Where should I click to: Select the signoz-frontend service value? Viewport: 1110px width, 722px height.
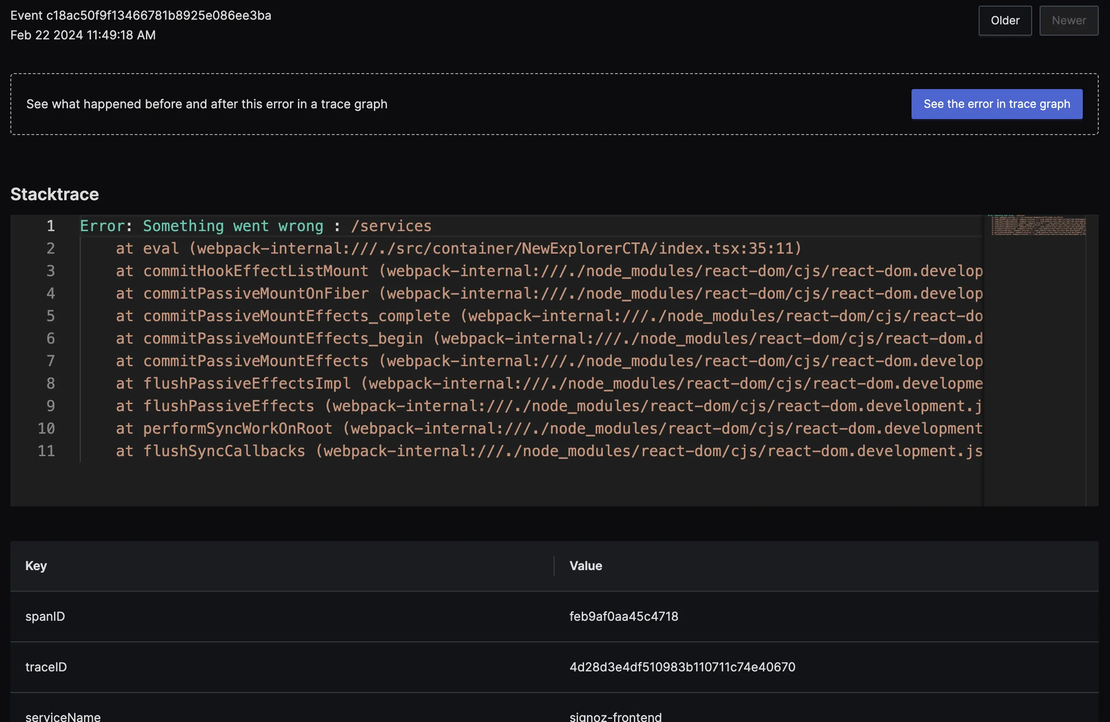pyautogui.click(x=616, y=716)
